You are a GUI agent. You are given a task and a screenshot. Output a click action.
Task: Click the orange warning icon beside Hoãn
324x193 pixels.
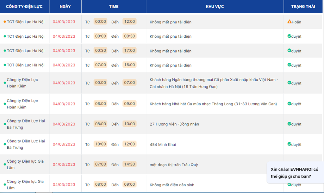point(289,22)
